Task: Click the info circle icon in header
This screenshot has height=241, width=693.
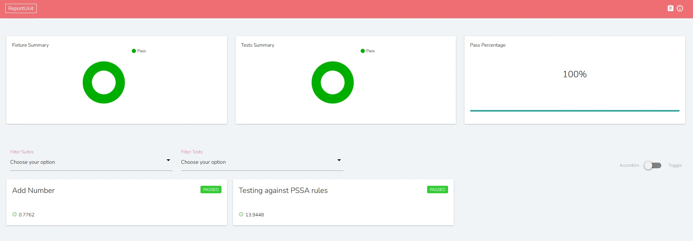Action: (x=680, y=8)
